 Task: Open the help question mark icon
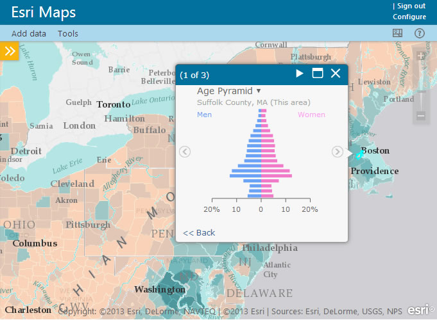(420, 33)
